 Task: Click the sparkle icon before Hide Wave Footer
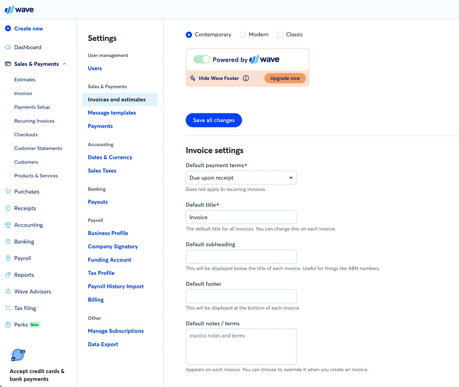[x=193, y=78]
